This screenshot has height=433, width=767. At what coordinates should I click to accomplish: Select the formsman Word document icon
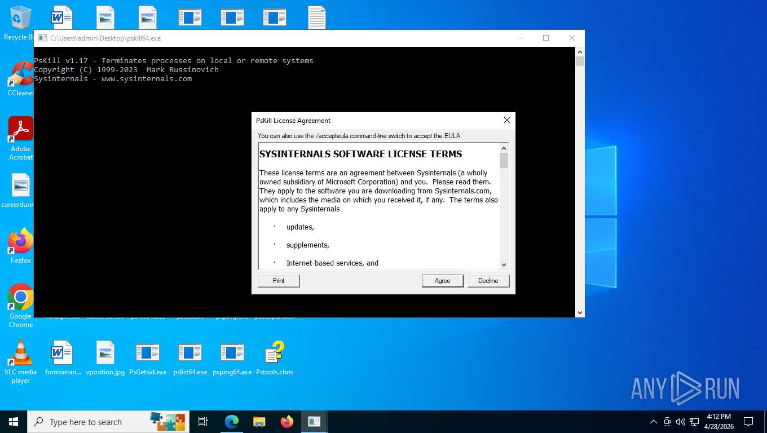pyautogui.click(x=63, y=358)
